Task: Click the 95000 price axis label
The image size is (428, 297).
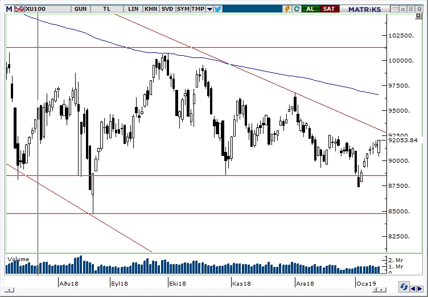Action: click(399, 111)
